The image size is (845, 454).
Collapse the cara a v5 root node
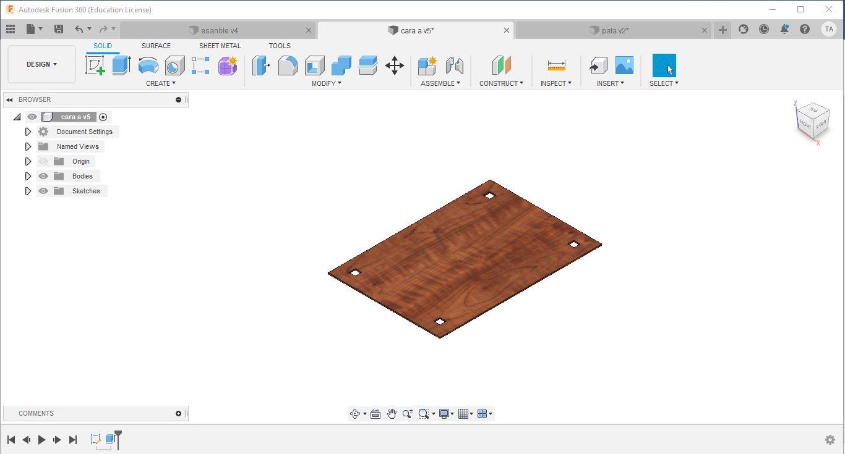click(17, 117)
